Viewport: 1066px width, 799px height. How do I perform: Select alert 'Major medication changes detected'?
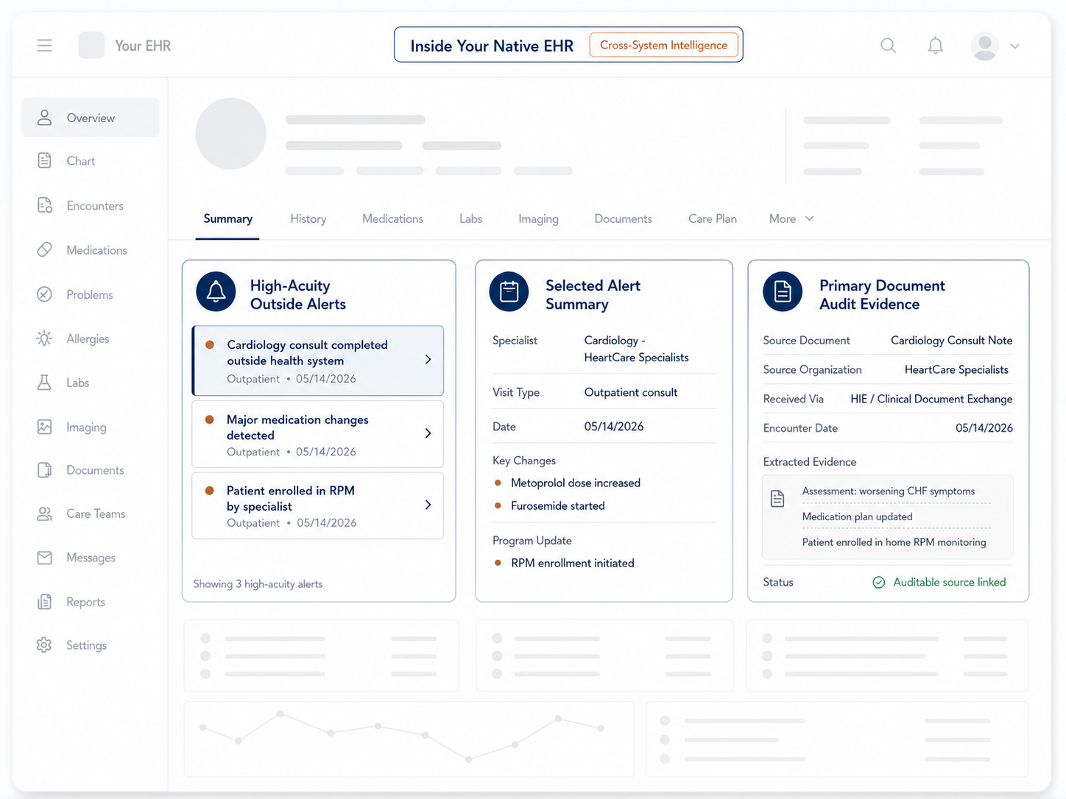tap(317, 434)
